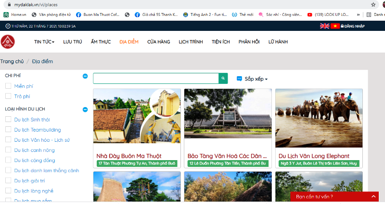Open the Văn phòng điện tử bookmark
Image resolution: width=385 pixels, height=204 pixels.
pyautogui.click(x=51, y=15)
